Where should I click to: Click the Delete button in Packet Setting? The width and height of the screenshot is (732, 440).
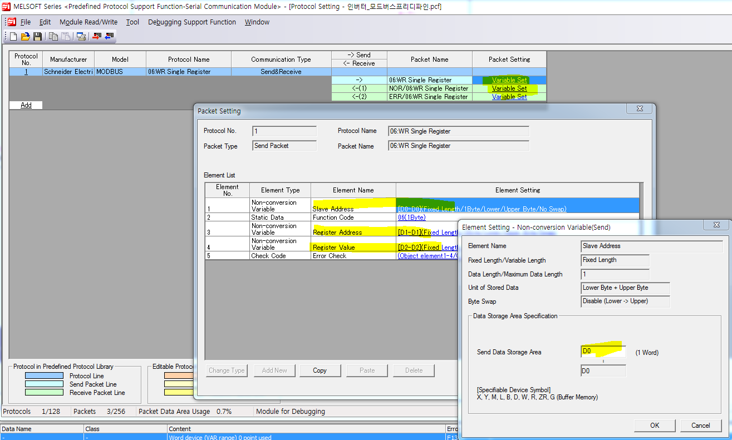[x=414, y=370]
